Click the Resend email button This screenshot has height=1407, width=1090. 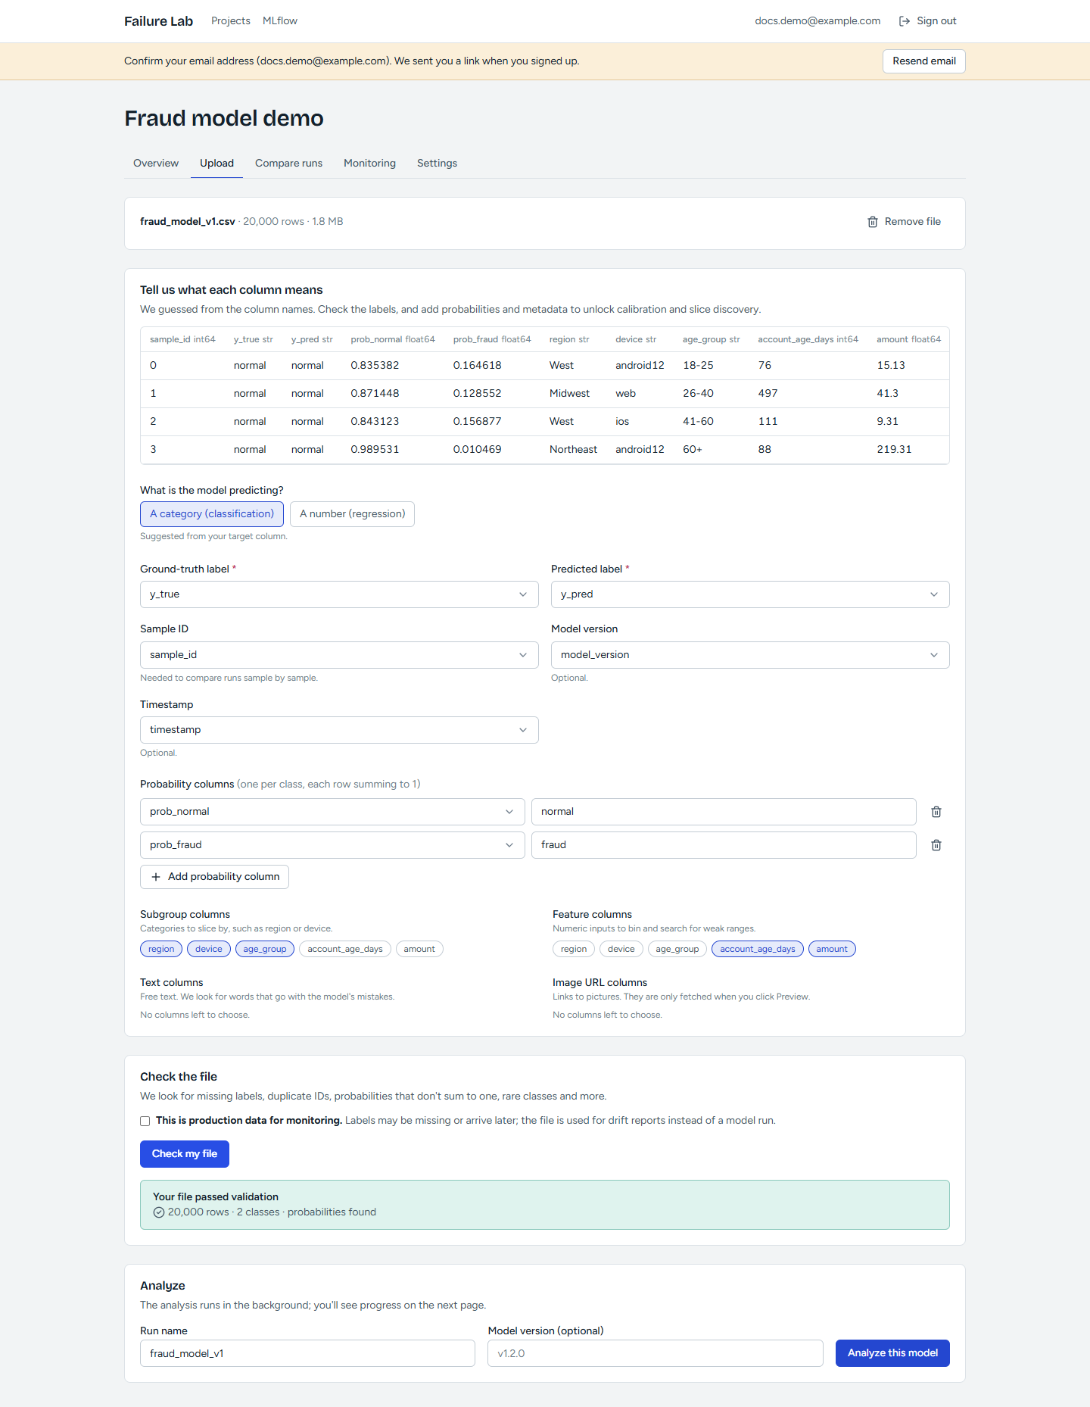[923, 61]
